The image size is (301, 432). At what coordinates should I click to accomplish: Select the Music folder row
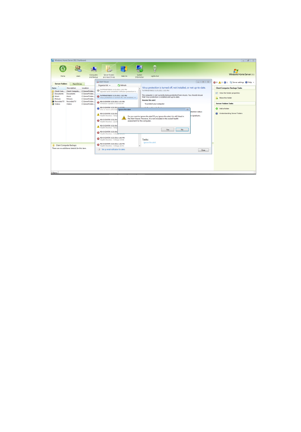tap(73, 96)
